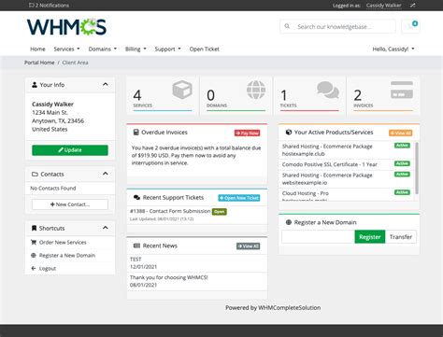This screenshot has height=337, width=443.
Task: Click the logout arrow icon near Cassidy Walker
Action: point(412,6)
